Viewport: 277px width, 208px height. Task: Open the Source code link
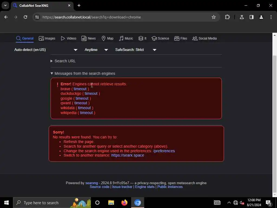coord(100,187)
